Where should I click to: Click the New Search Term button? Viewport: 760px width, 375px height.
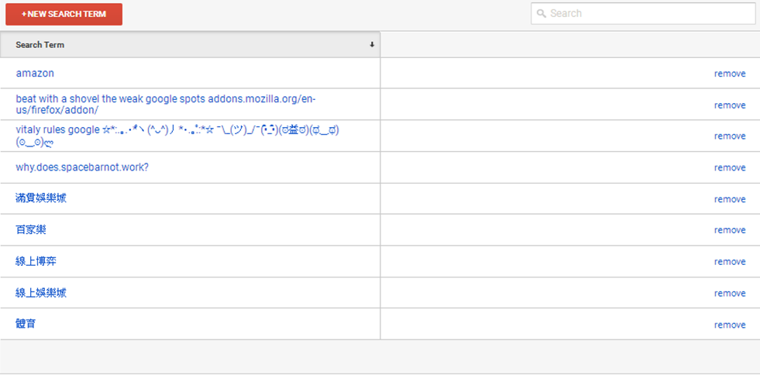64,14
